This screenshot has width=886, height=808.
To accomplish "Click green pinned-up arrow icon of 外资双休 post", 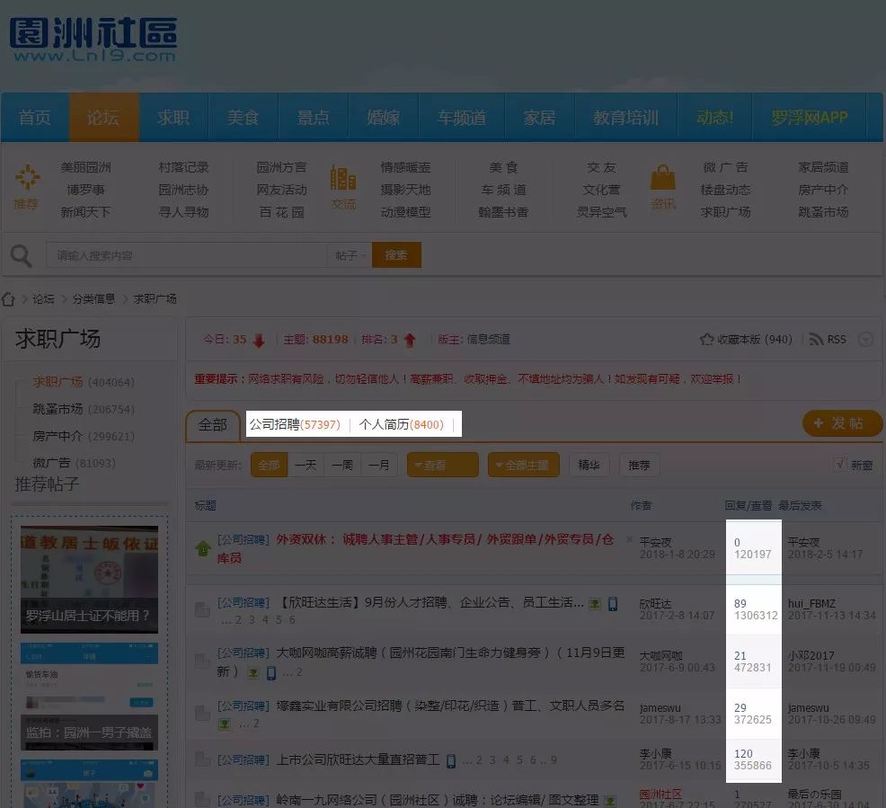I will pyautogui.click(x=203, y=548).
